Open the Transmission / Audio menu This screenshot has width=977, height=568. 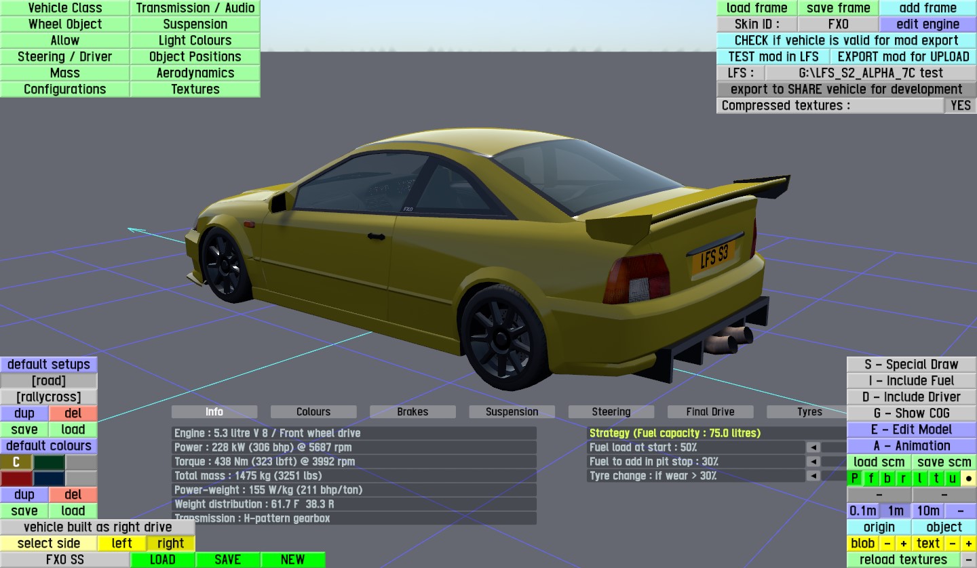[195, 8]
